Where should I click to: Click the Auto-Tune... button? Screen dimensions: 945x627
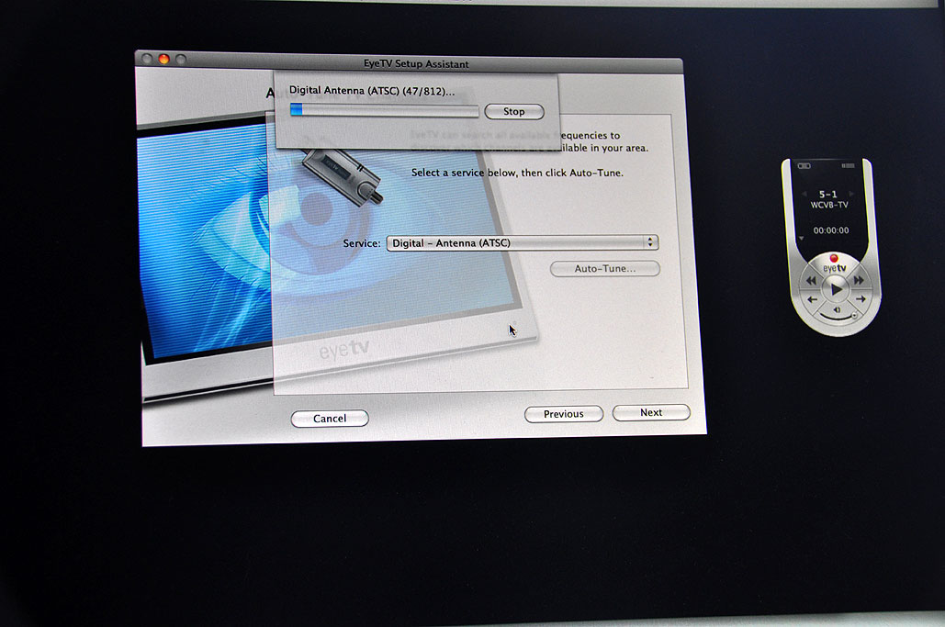point(604,269)
